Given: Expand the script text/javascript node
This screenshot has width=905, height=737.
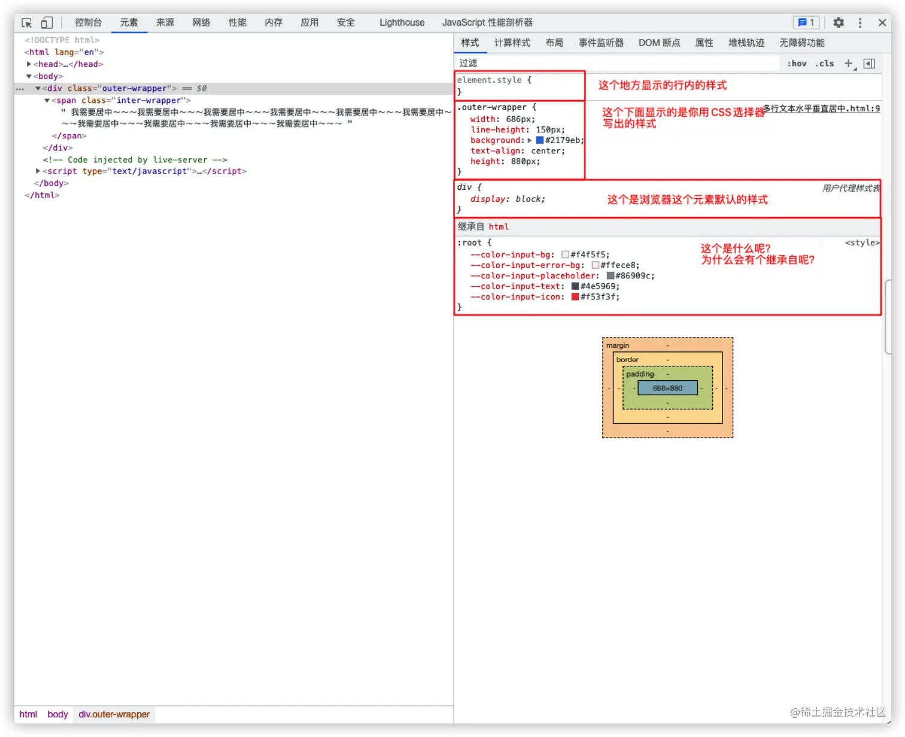Looking at the screenshot, I should tap(38, 171).
